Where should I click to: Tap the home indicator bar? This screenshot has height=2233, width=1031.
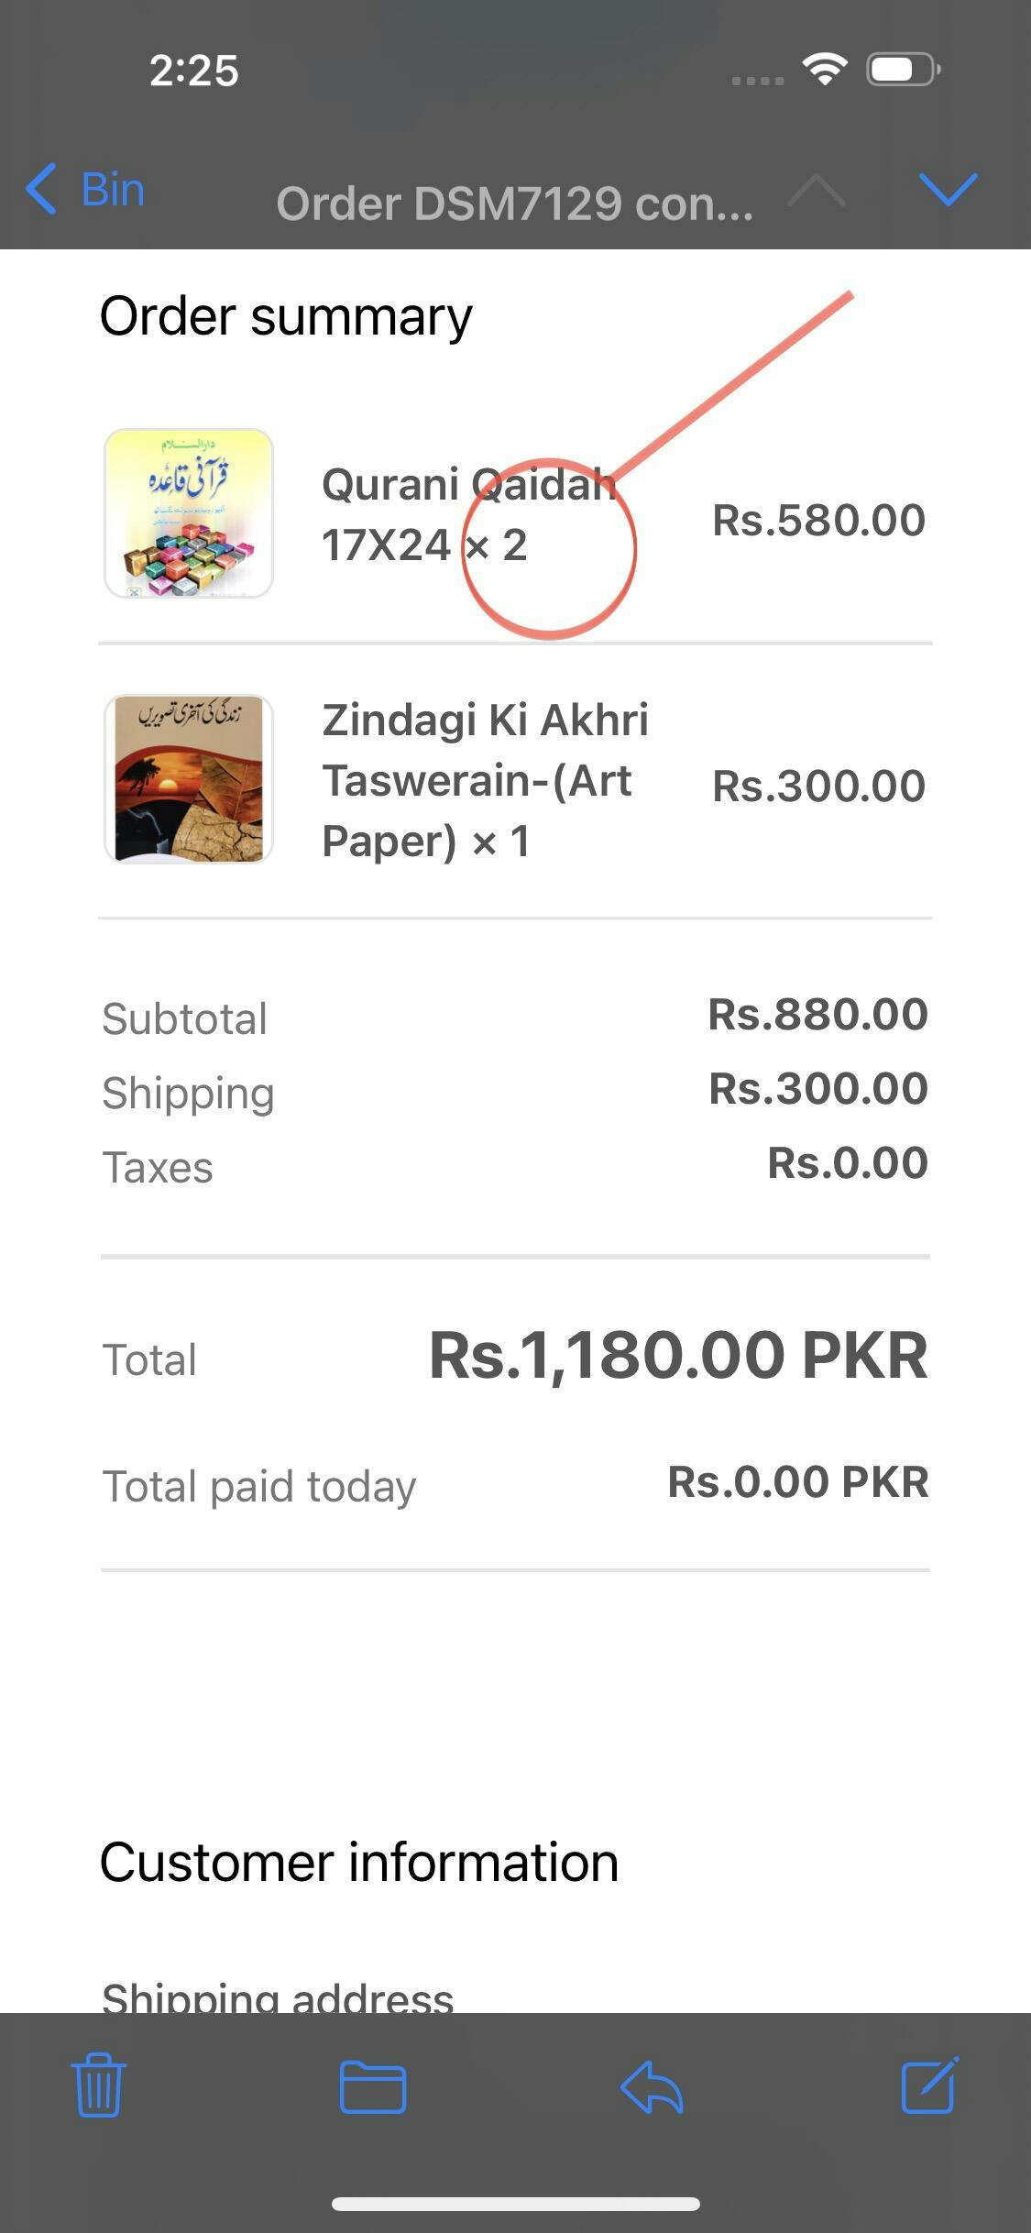515,2204
